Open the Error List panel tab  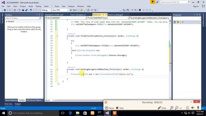pyautogui.click(x=9, y=104)
